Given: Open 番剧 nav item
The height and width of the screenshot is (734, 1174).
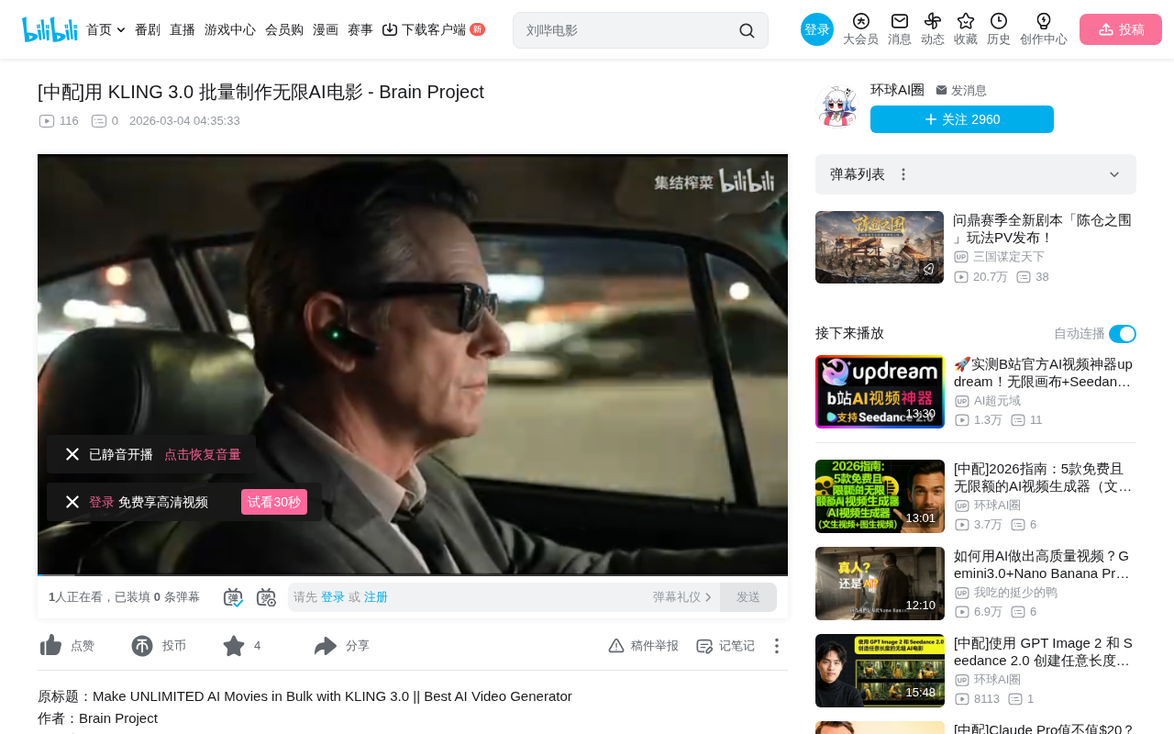Looking at the screenshot, I should tap(148, 29).
